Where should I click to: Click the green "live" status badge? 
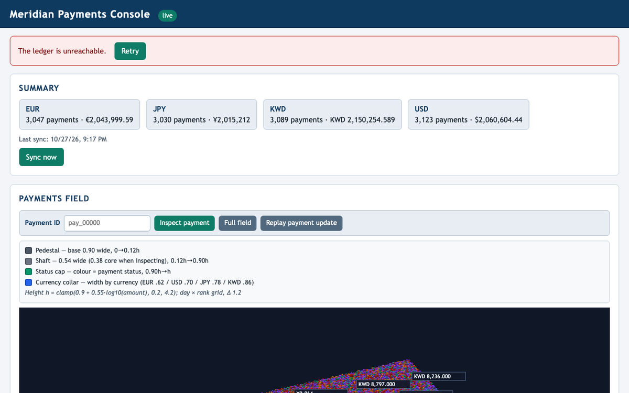point(168,16)
